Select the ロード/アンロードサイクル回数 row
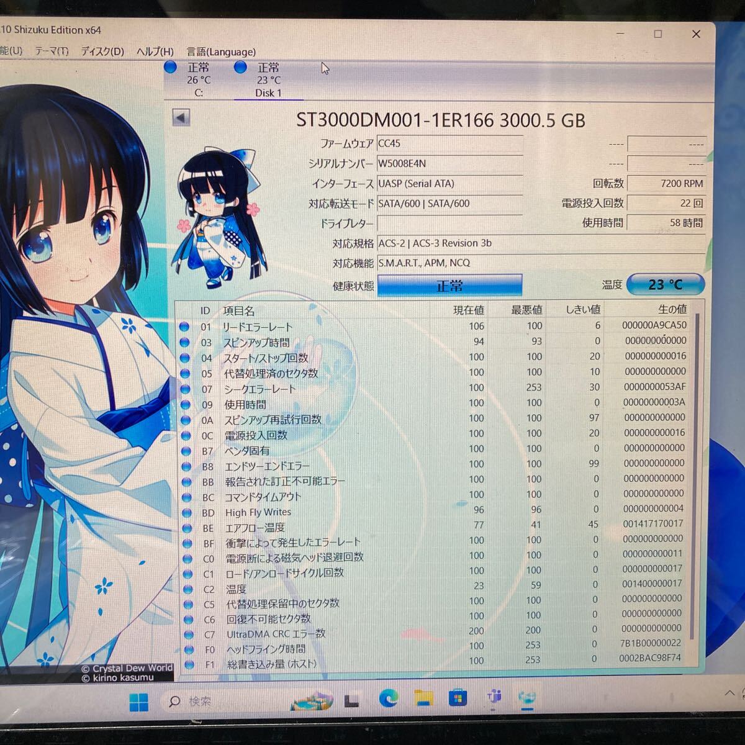This screenshot has width=745, height=745. pyautogui.click(x=433, y=572)
